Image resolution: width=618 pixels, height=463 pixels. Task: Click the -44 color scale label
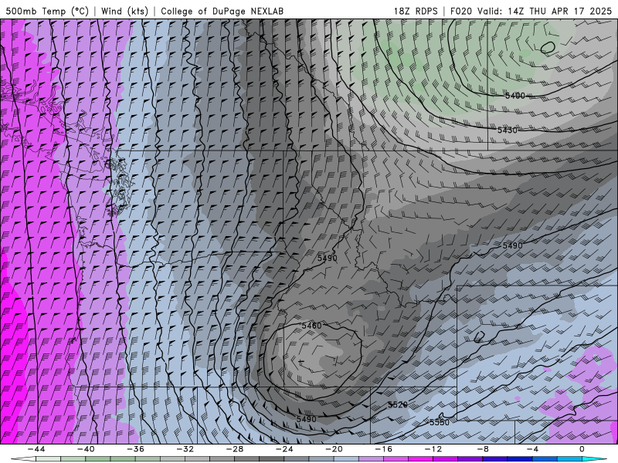click(36, 449)
